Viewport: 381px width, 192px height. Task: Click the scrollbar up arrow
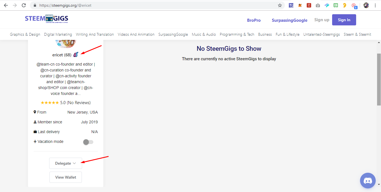coord(379,42)
